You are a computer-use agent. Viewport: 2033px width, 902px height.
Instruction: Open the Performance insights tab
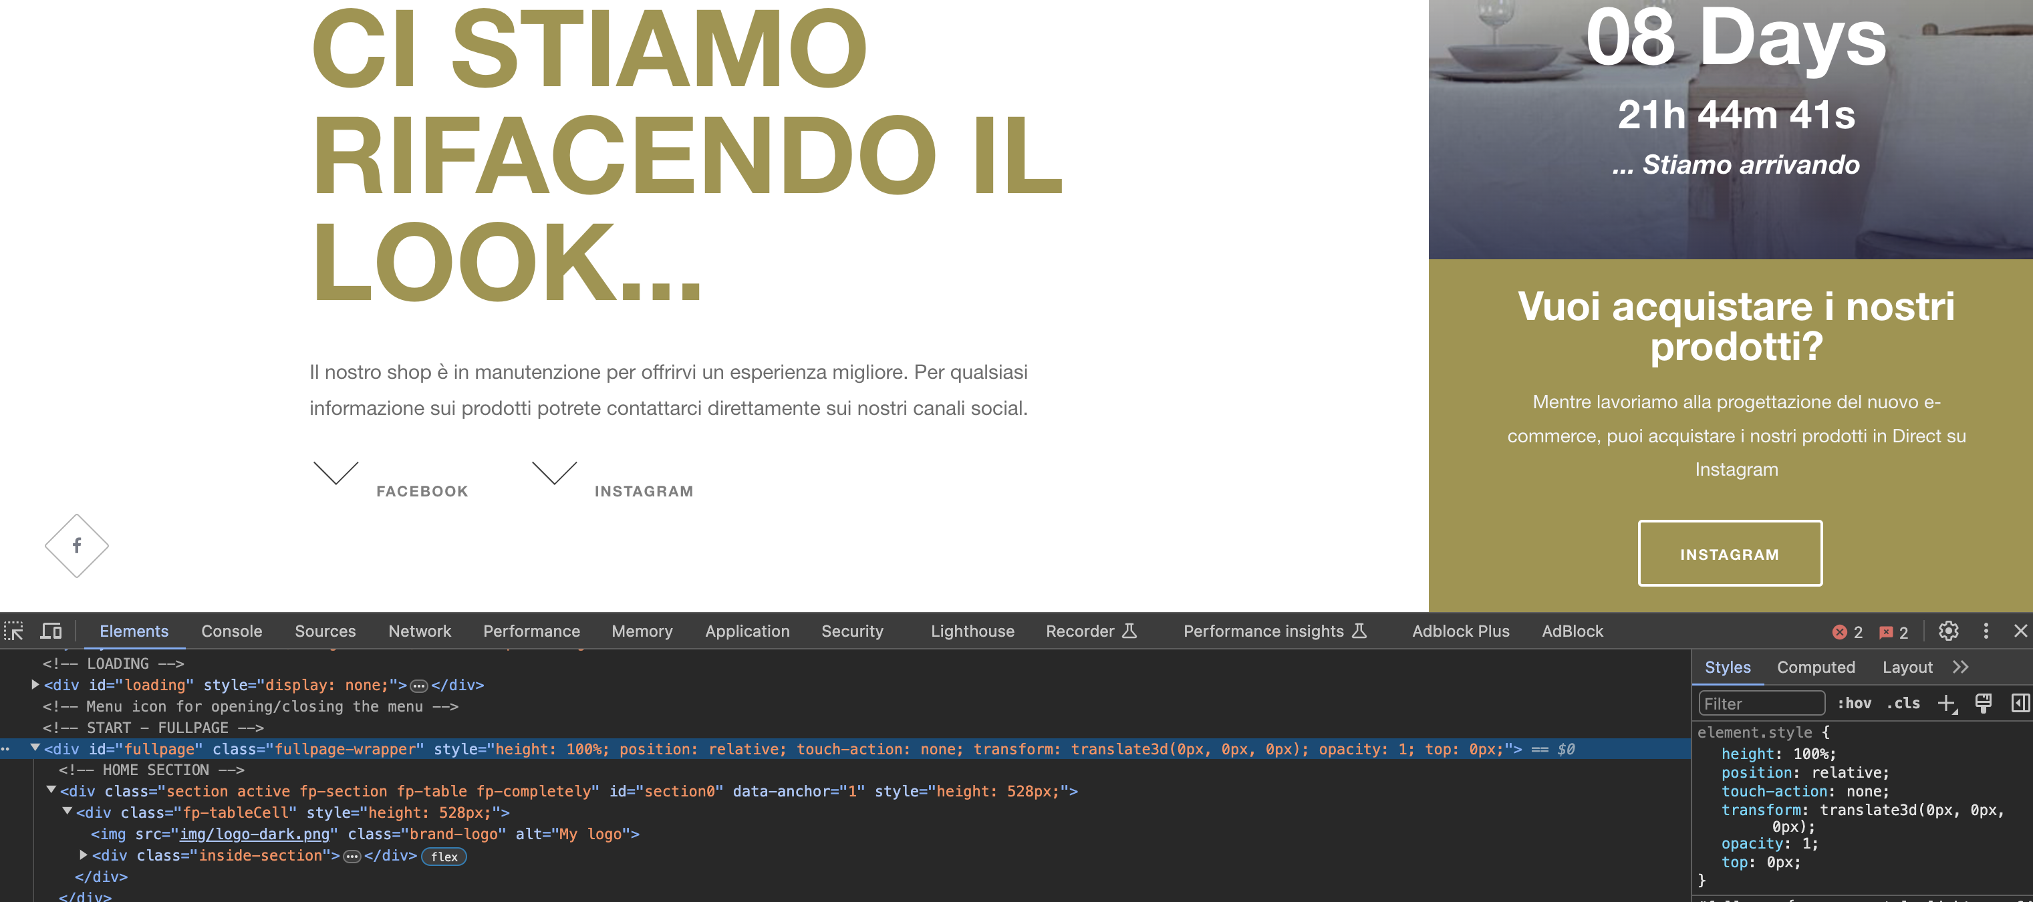(x=1274, y=631)
